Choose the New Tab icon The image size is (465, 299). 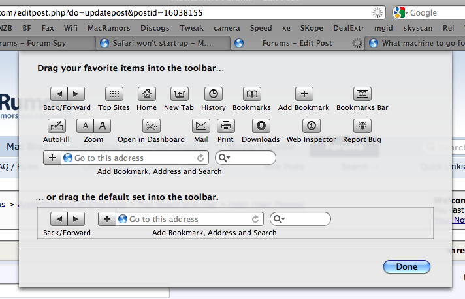point(180,94)
